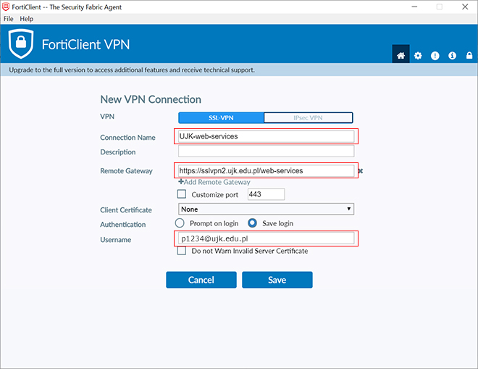This screenshot has height=369, width=478.
Task: Click the padlock icon in header toolbar
Action: point(469,56)
